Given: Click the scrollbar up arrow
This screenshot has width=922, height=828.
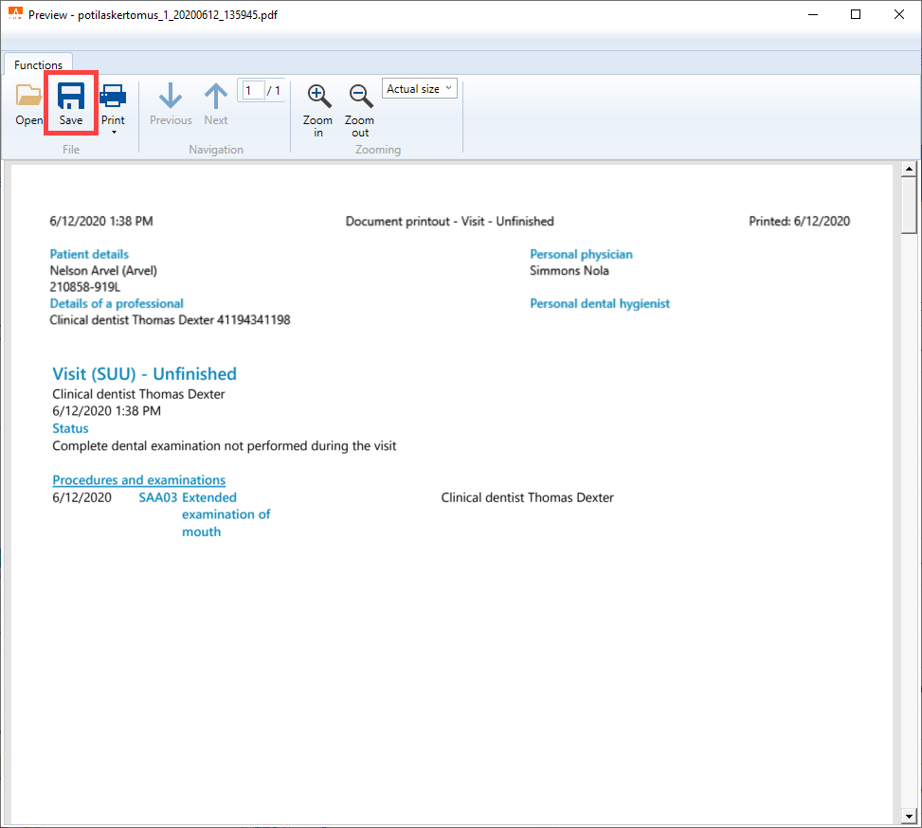Looking at the screenshot, I should tap(909, 170).
